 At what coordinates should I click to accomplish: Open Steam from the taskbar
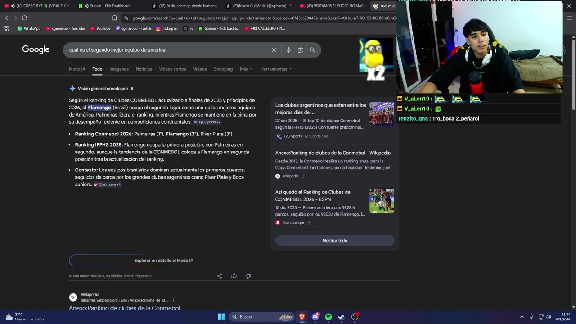click(x=342, y=317)
